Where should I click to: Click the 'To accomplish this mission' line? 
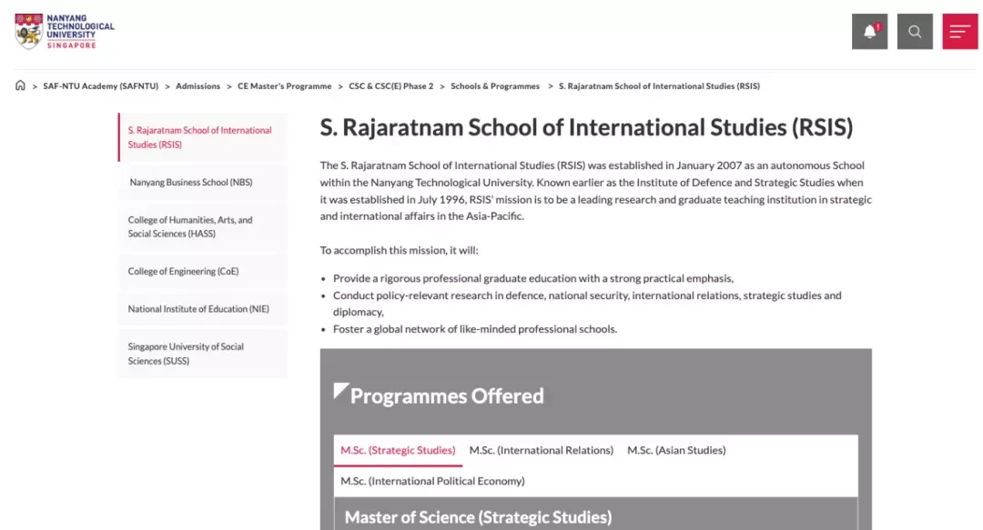[x=400, y=251]
